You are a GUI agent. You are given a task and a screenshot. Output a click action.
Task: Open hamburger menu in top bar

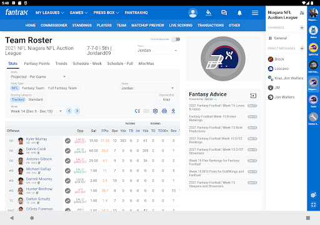pos(255,13)
